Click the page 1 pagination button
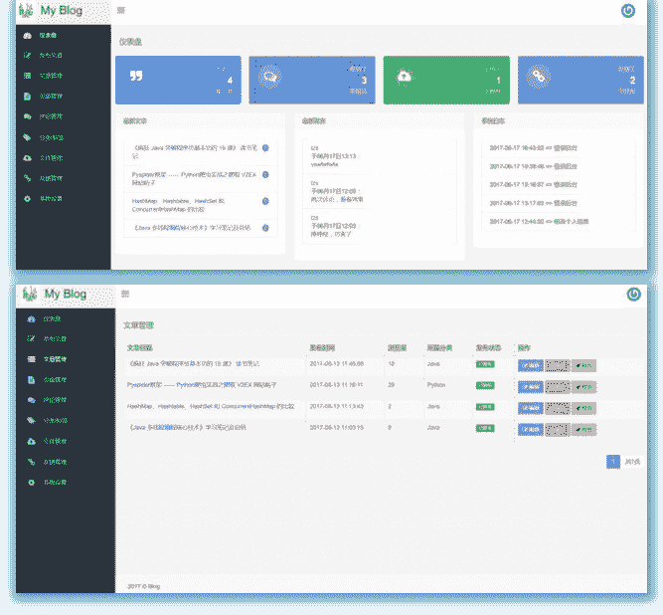663x615 pixels. tap(614, 462)
